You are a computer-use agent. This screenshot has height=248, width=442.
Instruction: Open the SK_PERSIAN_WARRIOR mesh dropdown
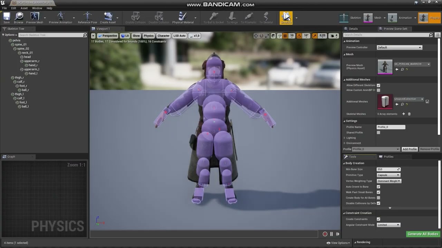click(412, 64)
